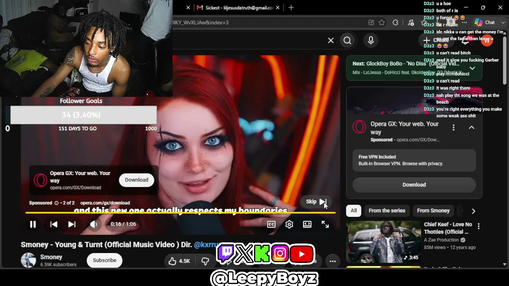Click the Download button in sidebar ad
Viewport: 509px width, 286px height.
pos(414,185)
